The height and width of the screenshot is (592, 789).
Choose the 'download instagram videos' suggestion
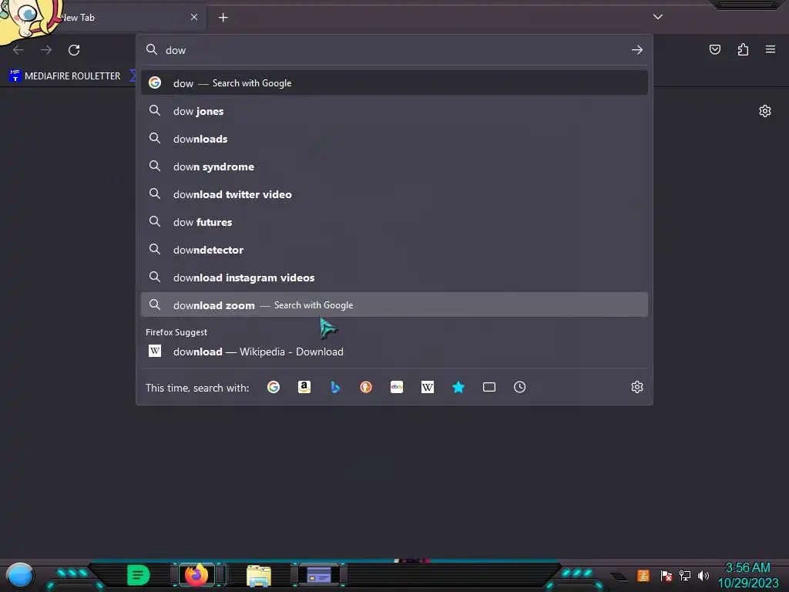394,277
